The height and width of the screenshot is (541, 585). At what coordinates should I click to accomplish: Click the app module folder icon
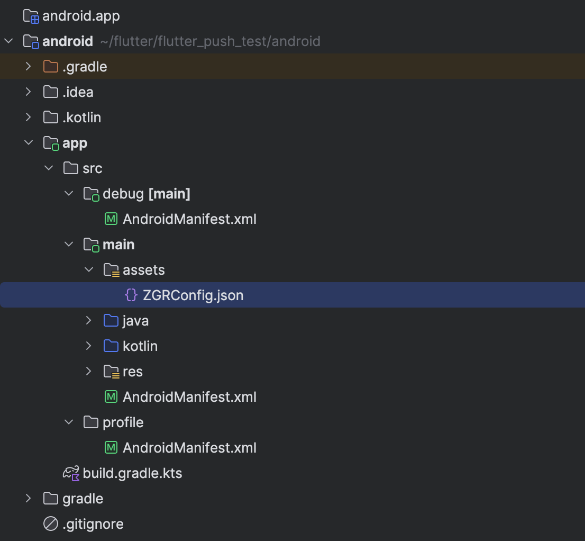tap(51, 143)
